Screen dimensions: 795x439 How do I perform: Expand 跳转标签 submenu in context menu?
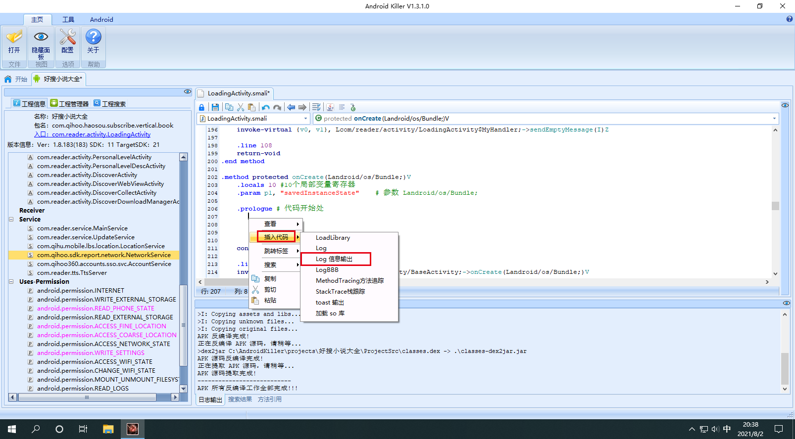(x=276, y=251)
